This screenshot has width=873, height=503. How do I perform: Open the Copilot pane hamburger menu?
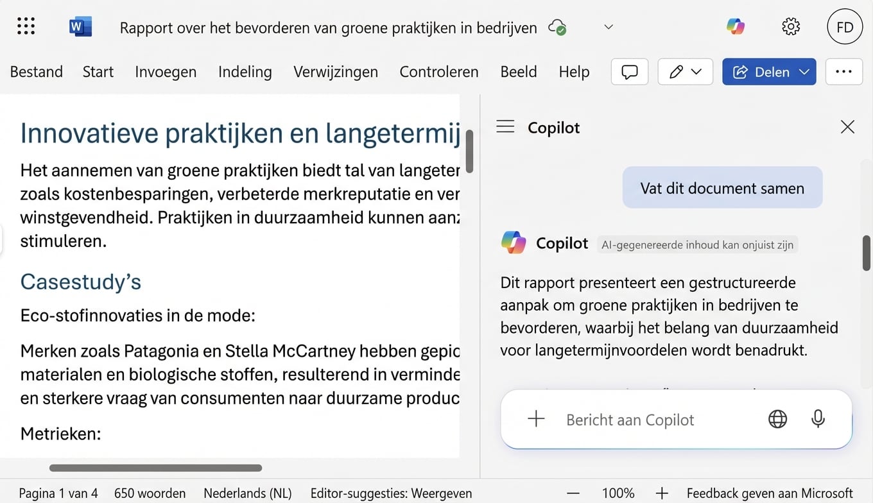click(x=505, y=126)
